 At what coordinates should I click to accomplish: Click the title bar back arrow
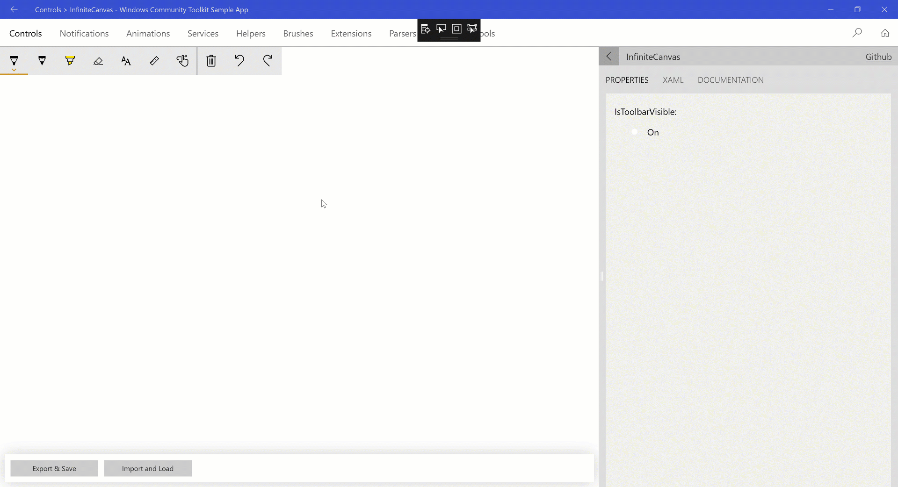14,9
